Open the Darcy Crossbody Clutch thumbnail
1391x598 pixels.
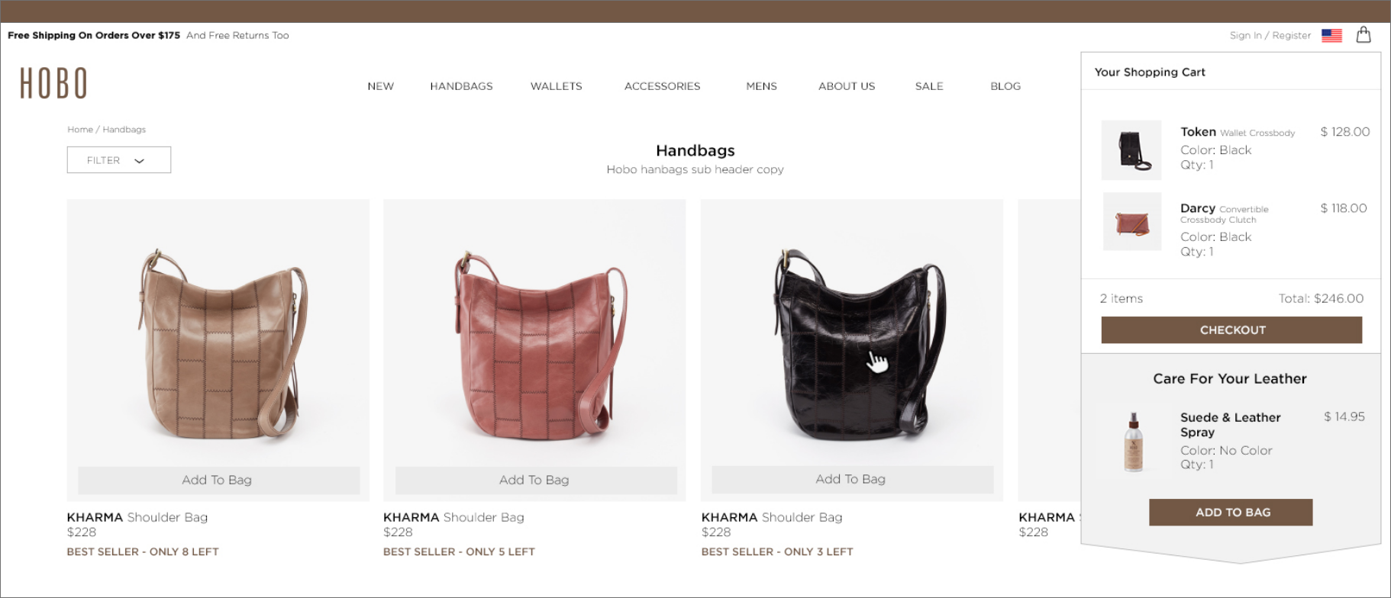pyautogui.click(x=1132, y=222)
